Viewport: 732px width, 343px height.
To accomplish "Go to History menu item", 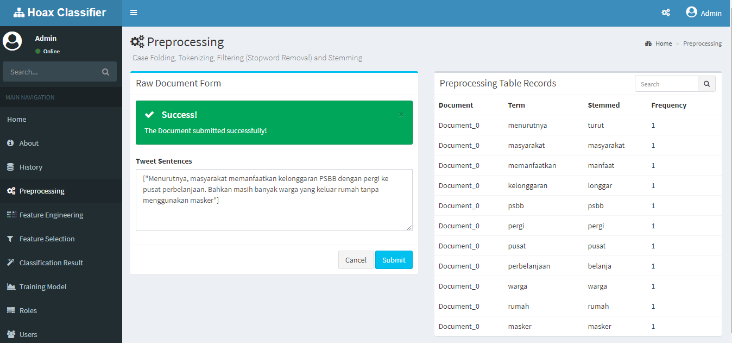I will [x=61, y=167].
